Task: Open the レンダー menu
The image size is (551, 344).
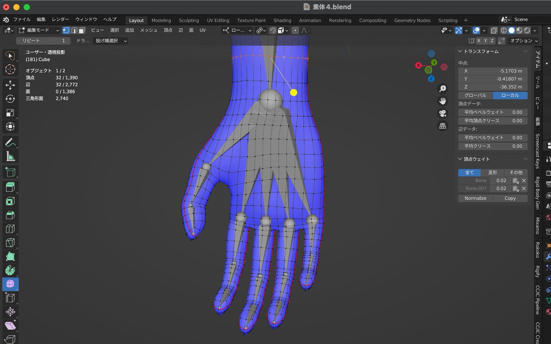Action: point(60,20)
